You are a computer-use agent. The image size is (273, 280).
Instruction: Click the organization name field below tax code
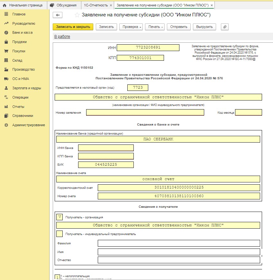click(x=158, y=97)
